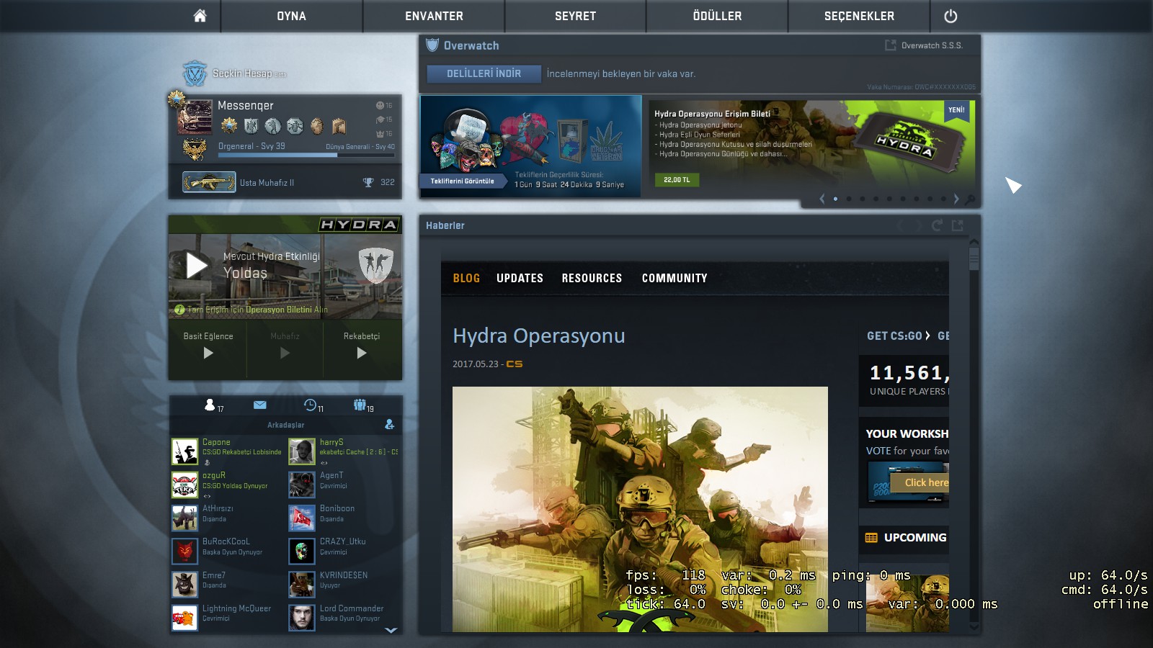Click the DELİLLERİ İNDİR button
The image size is (1153, 648).
pyautogui.click(x=484, y=73)
